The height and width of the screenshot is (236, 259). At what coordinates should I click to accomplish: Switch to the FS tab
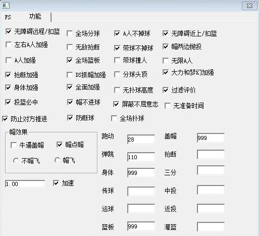(x=13, y=17)
